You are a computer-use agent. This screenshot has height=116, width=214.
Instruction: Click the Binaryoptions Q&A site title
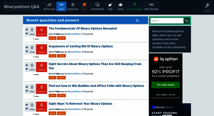tap(22, 7)
